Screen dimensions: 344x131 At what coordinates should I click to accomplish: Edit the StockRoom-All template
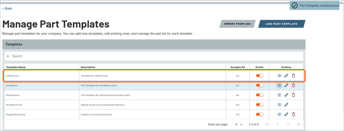[x=286, y=105]
